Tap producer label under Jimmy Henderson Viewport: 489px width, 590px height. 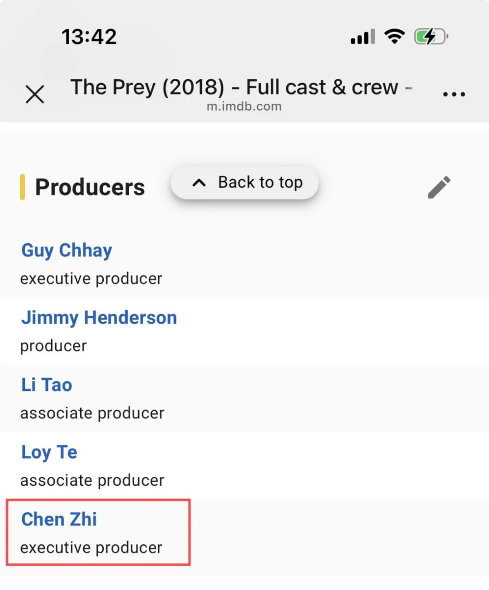53,346
